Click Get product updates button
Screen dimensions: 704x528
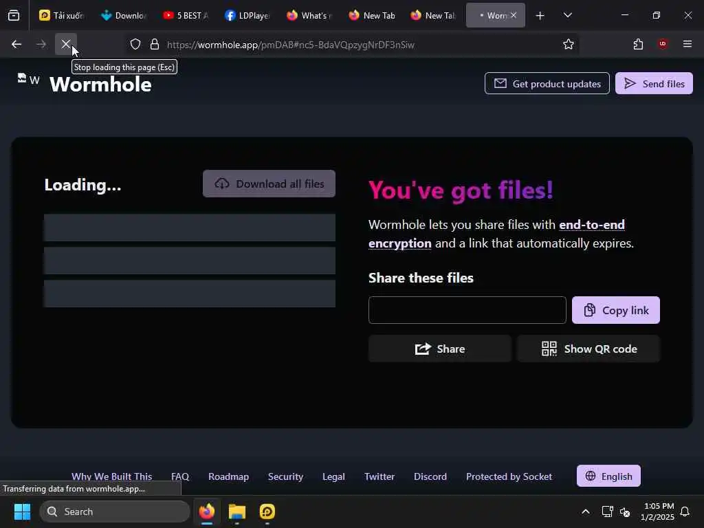click(547, 83)
